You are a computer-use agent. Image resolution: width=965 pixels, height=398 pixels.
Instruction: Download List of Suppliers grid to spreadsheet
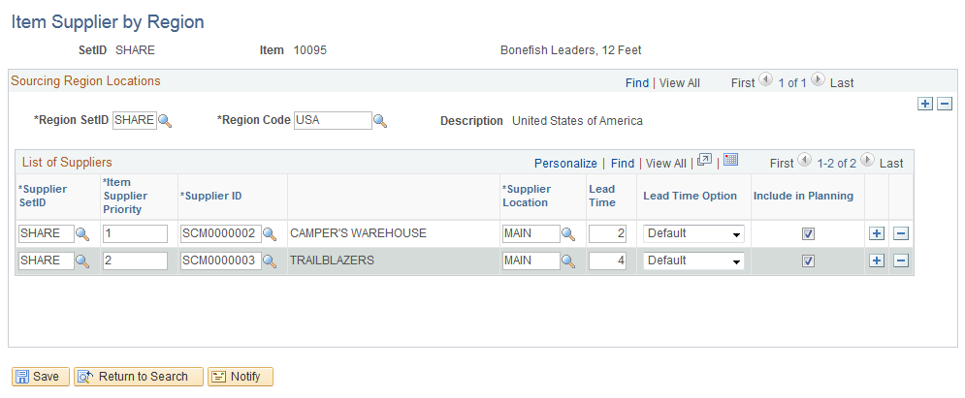[730, 161]
